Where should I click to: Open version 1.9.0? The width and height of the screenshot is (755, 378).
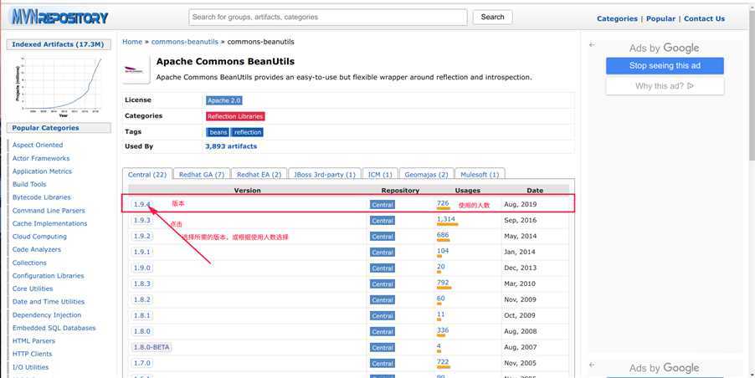[x=142, y=268]
